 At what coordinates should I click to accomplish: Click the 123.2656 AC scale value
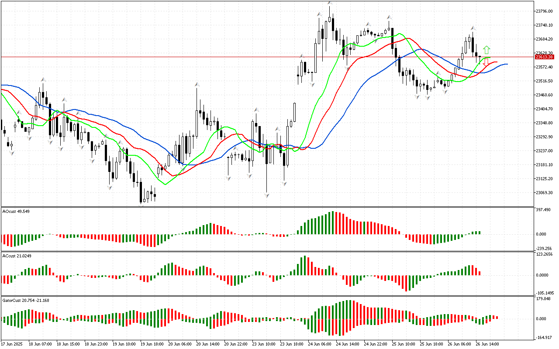[545, 254]
